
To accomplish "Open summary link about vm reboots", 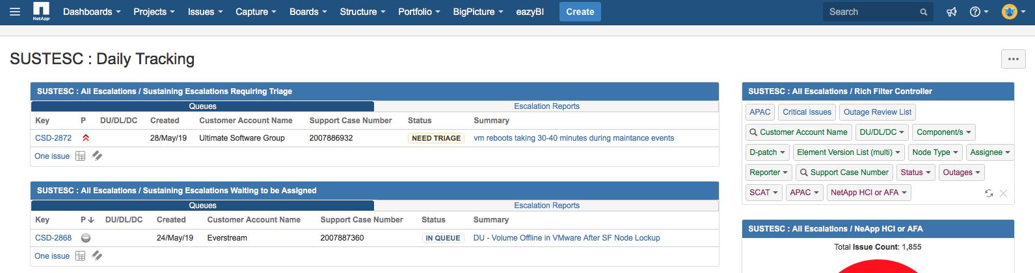I will coord(574,138).
